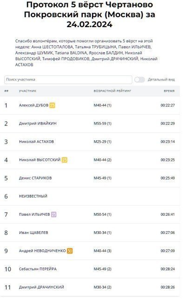Click the orange 50 badge by Андрей НЕВОДНИЧЕНКО
The width and height of the screenshot is (186, 302).
coord(70,251)
